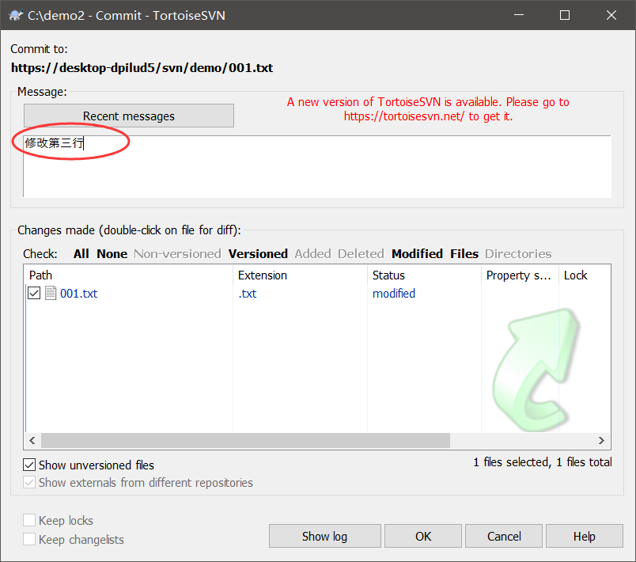Click the horizontal scrollbar thumb
Viewport: 636px width, 562px height.
click(245, 440)
